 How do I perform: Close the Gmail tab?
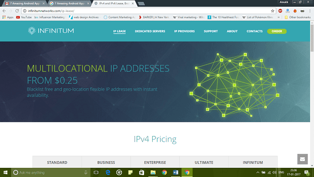[43, 3]
